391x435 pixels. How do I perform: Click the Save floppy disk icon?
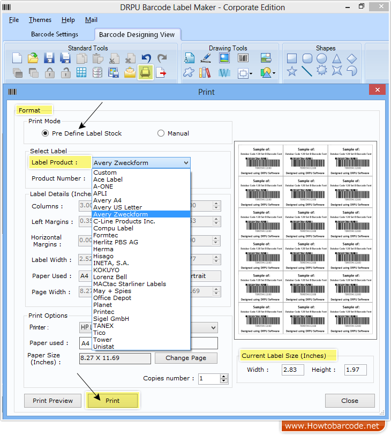click(x=49, y=58)
